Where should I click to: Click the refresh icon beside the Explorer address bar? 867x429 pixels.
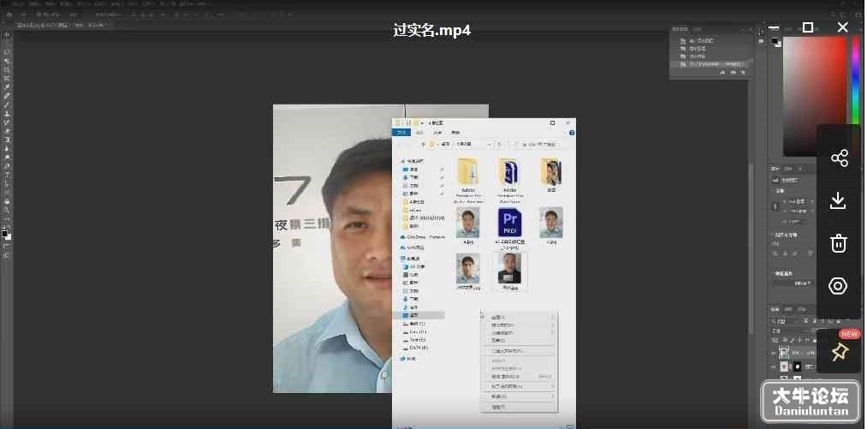(x=499, y=144)
